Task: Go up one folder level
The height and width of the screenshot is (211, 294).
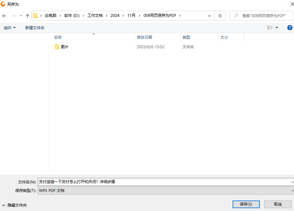Action: point(28,16)
